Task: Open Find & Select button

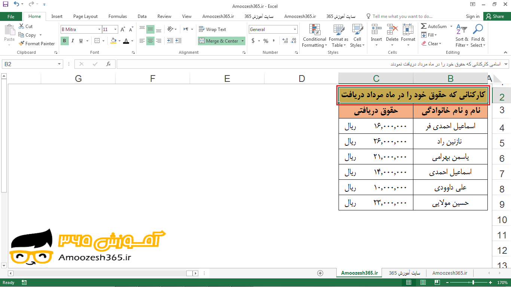Action: coord(478,36)
